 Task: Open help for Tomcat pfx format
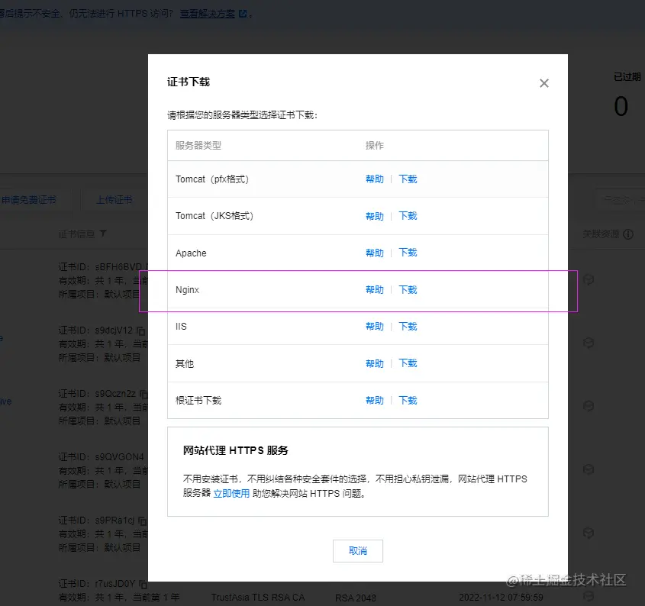[x=374, y=179]
